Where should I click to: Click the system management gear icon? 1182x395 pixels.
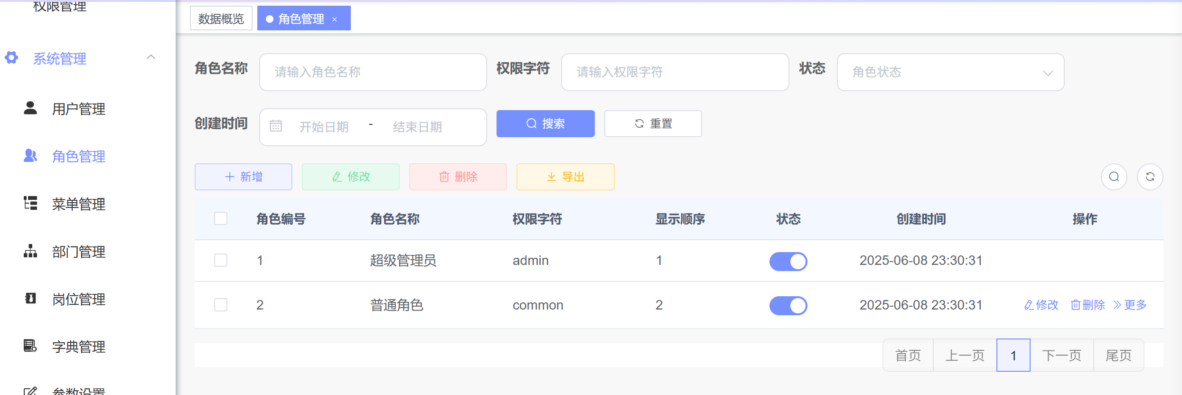pos(11,58)
